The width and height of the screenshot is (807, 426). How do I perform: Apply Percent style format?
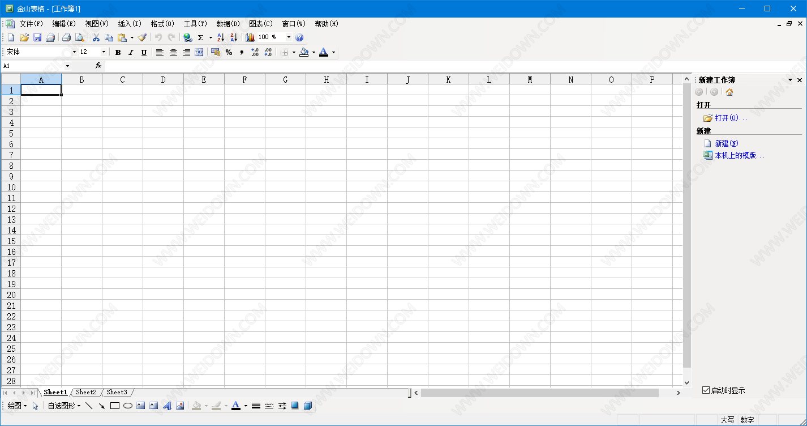pos(229,52)
